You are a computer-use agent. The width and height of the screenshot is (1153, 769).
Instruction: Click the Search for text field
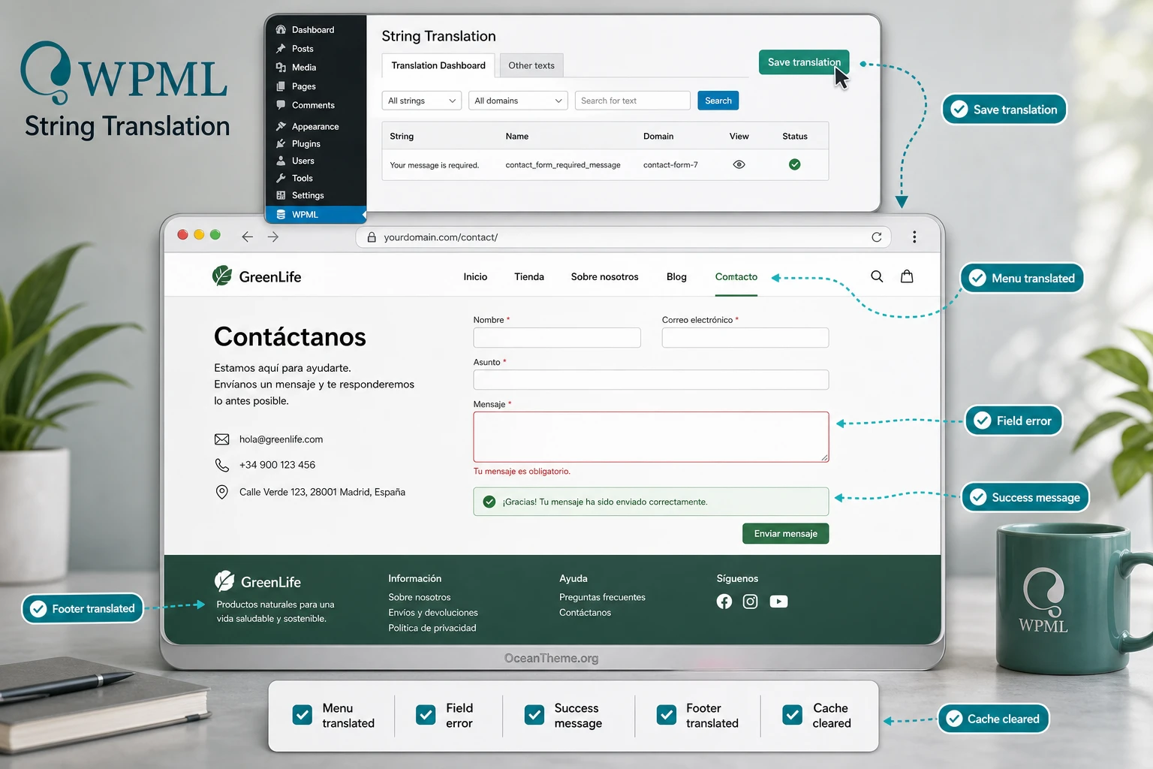tap(632, 101)
